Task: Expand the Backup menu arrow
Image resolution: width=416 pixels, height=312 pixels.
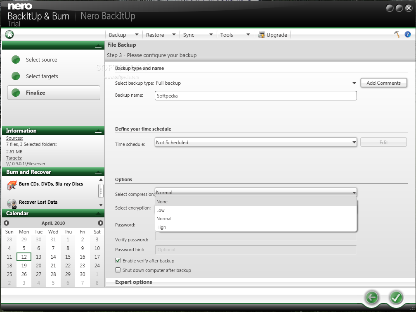Action: coord(137,35)
